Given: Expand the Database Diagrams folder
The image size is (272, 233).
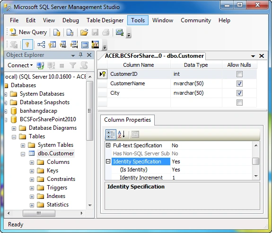Looking at the screenshot, I should tap(14, 128).
